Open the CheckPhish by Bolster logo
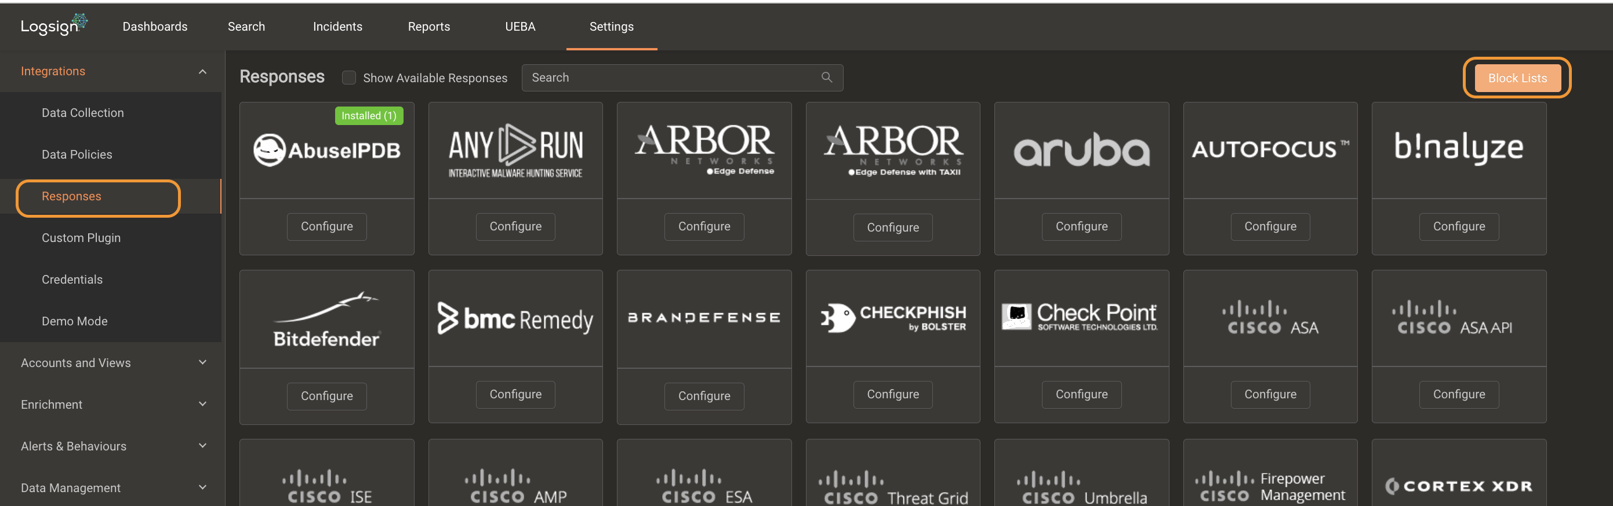The height and width of the screenshot is (506, 1613). click(893, 318)
